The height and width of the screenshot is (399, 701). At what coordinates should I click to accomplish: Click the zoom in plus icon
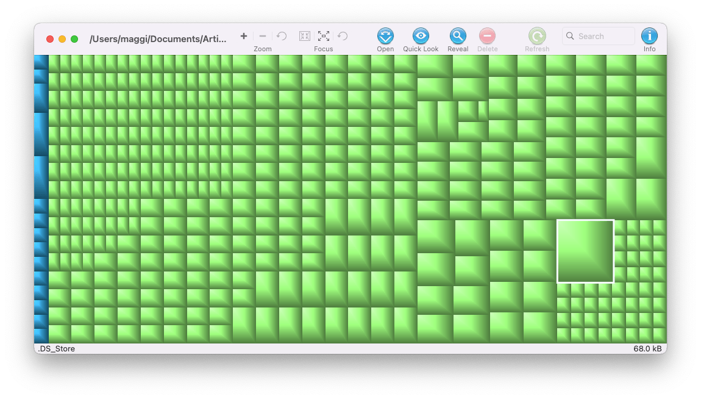click(x=244, y=36)
